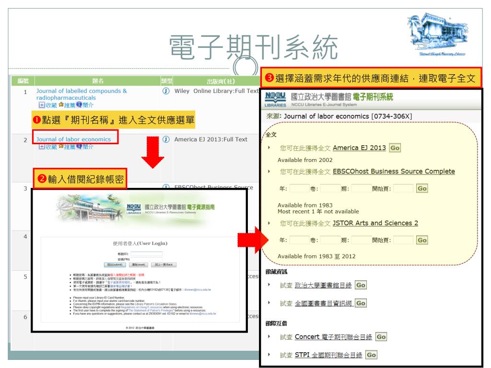Click the 推薦 star icon under labelled compounds journal
Viewport: 491px width, 368px height.
(x=61, y=104)
